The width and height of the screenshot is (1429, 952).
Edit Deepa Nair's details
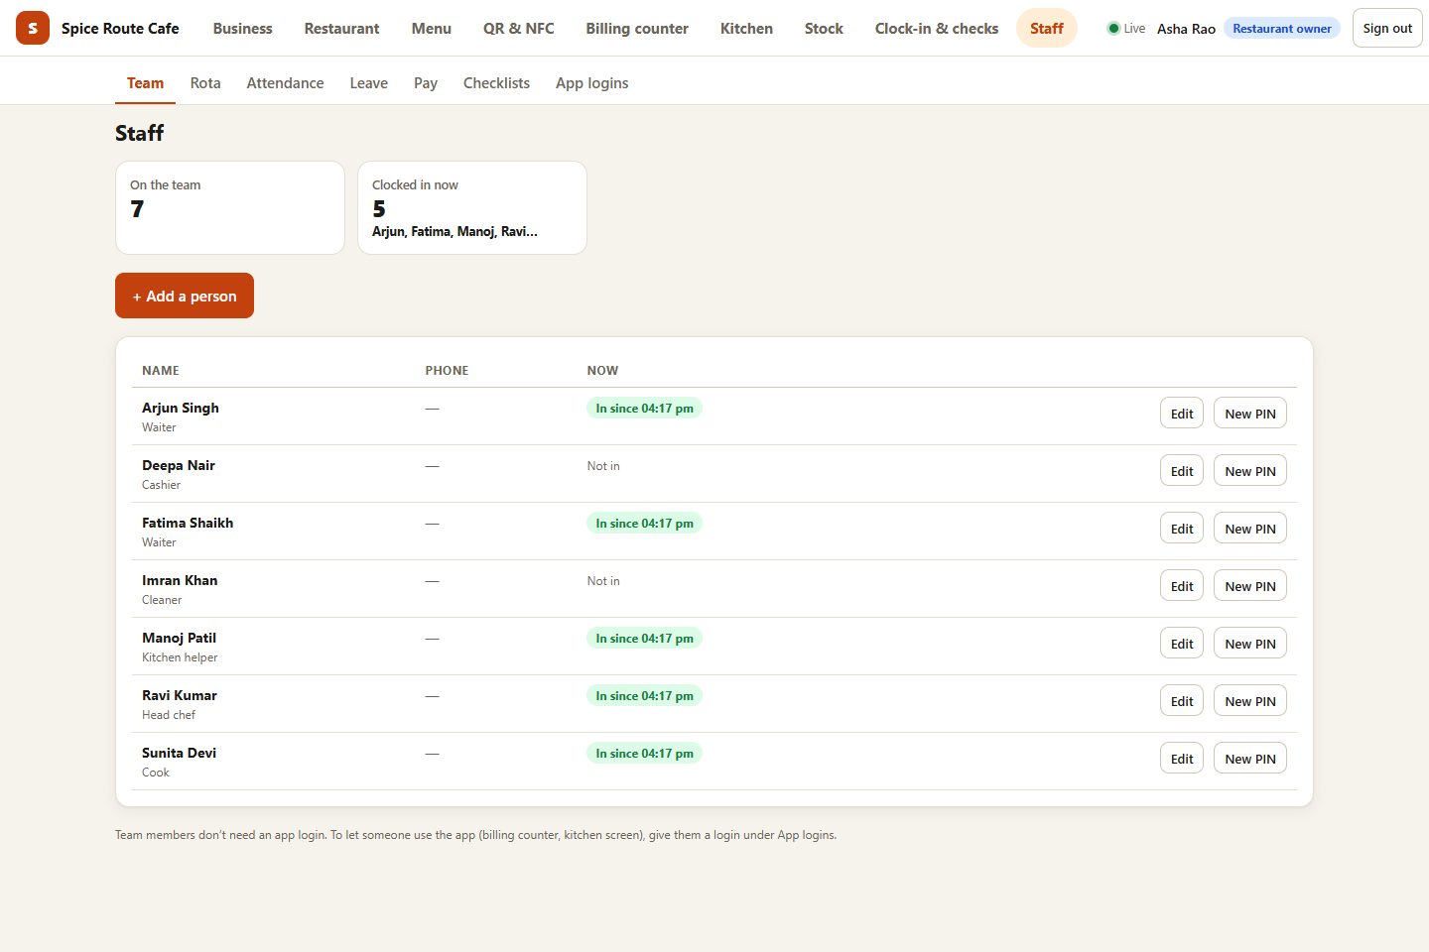(1182, 471)
